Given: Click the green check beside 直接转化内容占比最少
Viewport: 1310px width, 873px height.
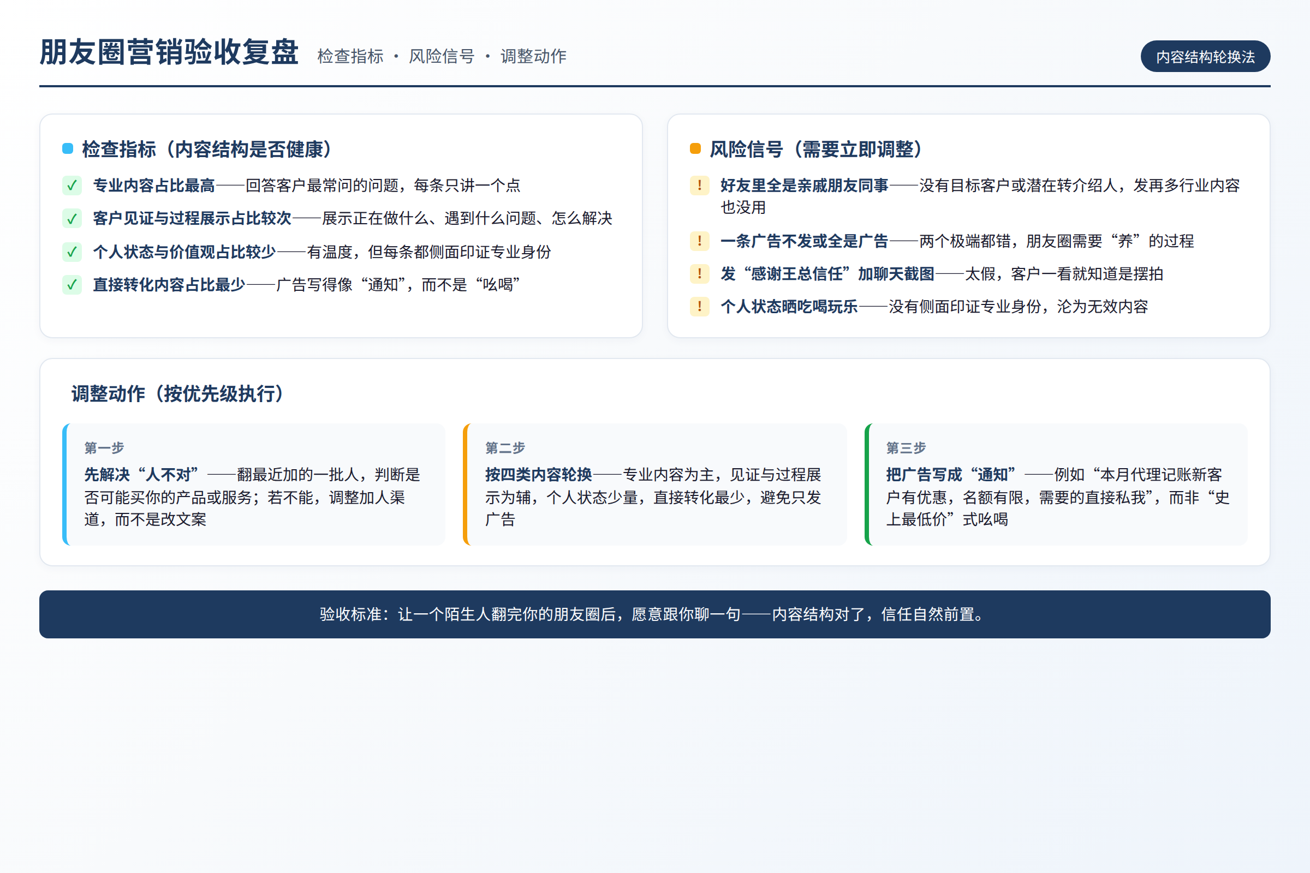Looking at the screenshot, I should coord(72,284).
